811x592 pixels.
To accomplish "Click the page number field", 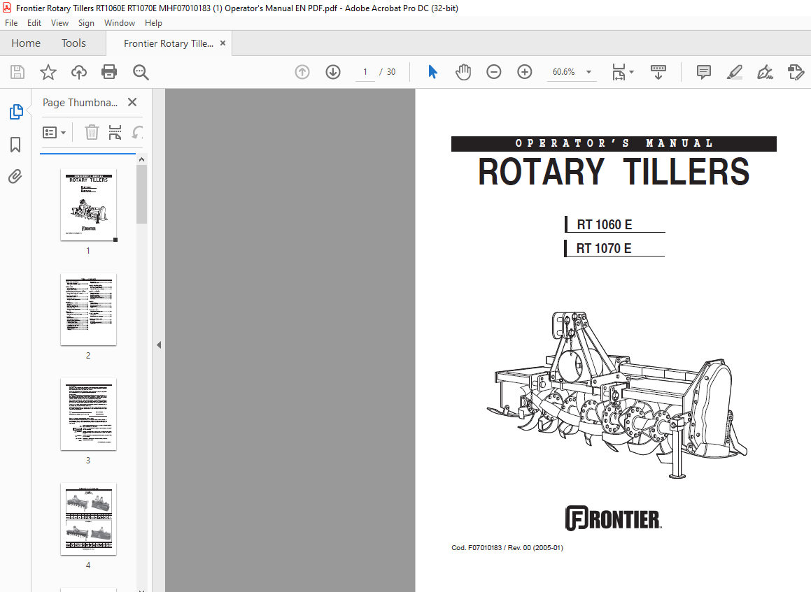I will (365, 72).
